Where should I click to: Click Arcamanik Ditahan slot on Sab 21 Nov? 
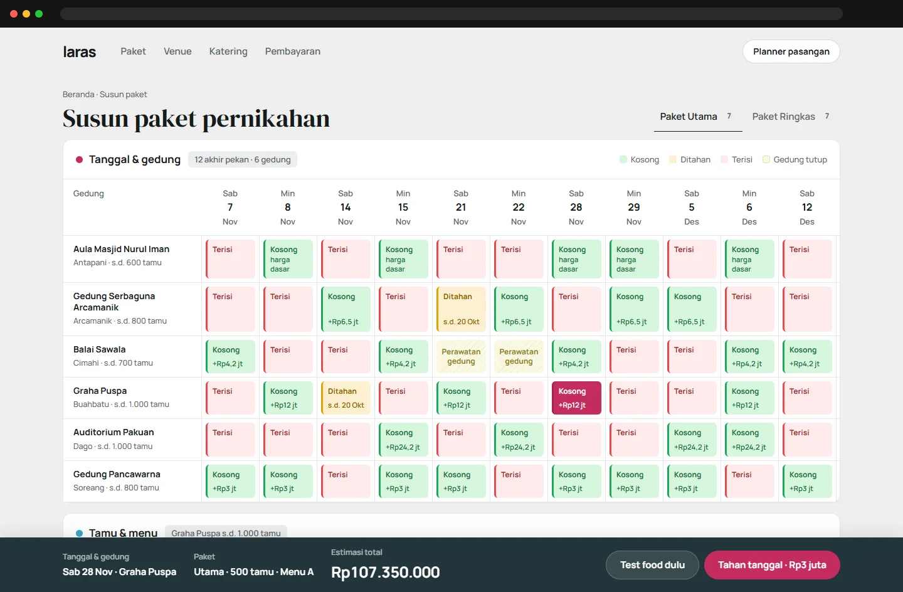point(461,309)
